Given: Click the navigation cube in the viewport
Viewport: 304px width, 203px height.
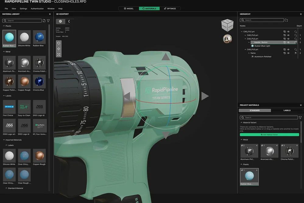Looking at the screenshot, I should 227,26.
